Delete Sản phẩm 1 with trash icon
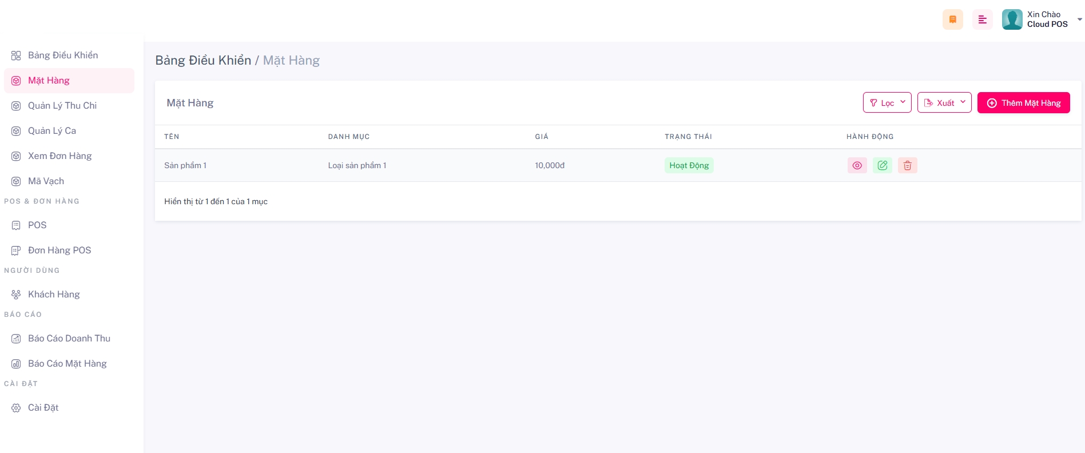The width and height of the screenshot is (1085, 453). pyautogui.click(x=907, y=165)
